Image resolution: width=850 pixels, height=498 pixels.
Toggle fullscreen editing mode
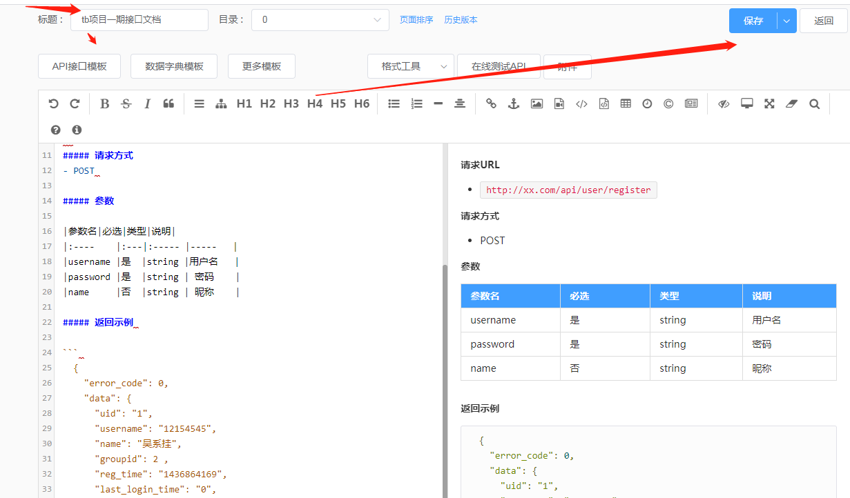(x=769, y=103)
